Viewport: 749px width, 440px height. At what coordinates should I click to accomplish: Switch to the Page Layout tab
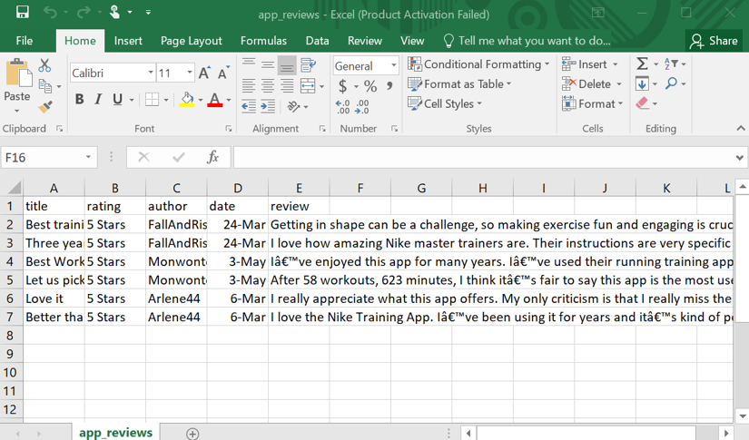click(191, 41)
